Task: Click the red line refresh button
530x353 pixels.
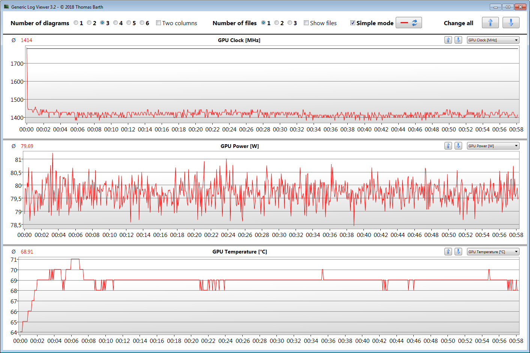Action: [409, 23]
